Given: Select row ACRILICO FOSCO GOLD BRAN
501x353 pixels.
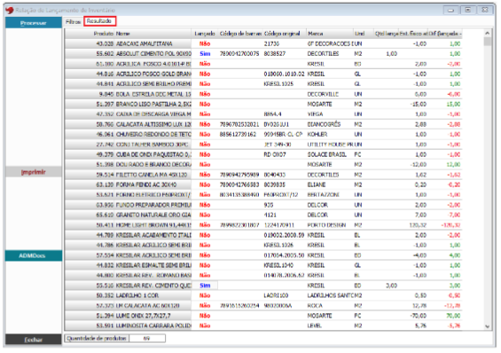Looking at the screenshot, I should tap(263, 75).
